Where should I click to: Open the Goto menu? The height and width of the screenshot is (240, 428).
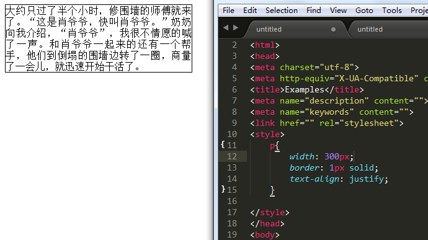point(364,11)
